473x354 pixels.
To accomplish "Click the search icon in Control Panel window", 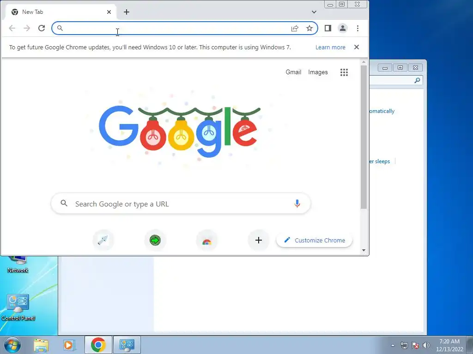I will tap(417, 80).
